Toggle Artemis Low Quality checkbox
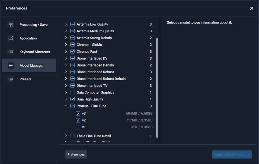Screen dimensions: 259x164 point(73,24)
